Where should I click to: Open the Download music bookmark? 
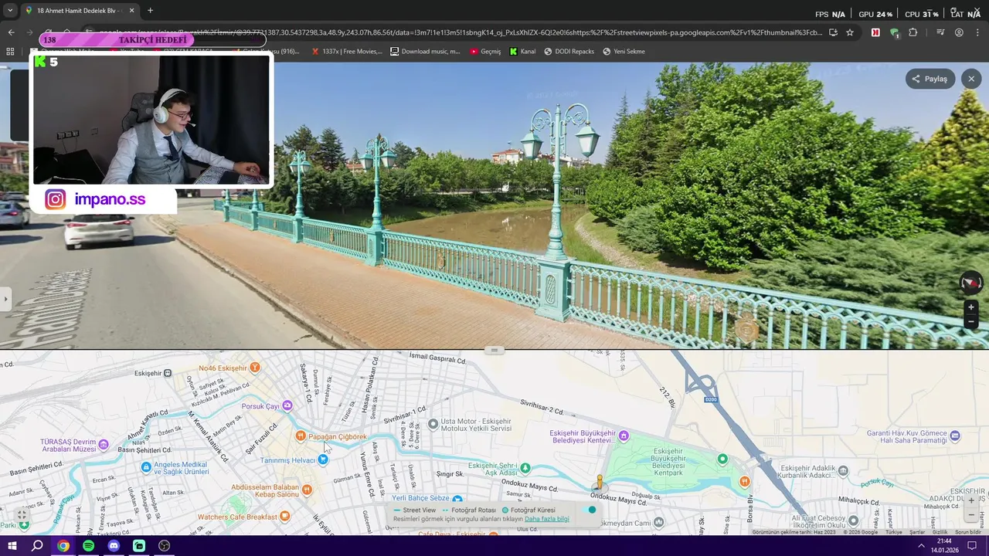point(425,52)
